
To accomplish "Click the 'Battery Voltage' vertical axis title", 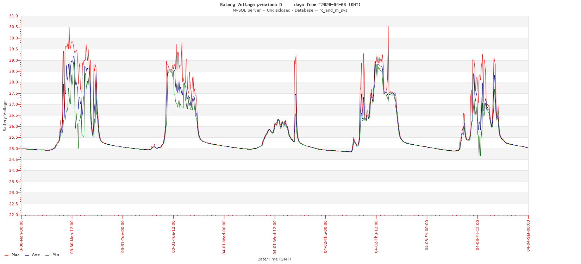I will pyautogui.click(x=5, y=116).
